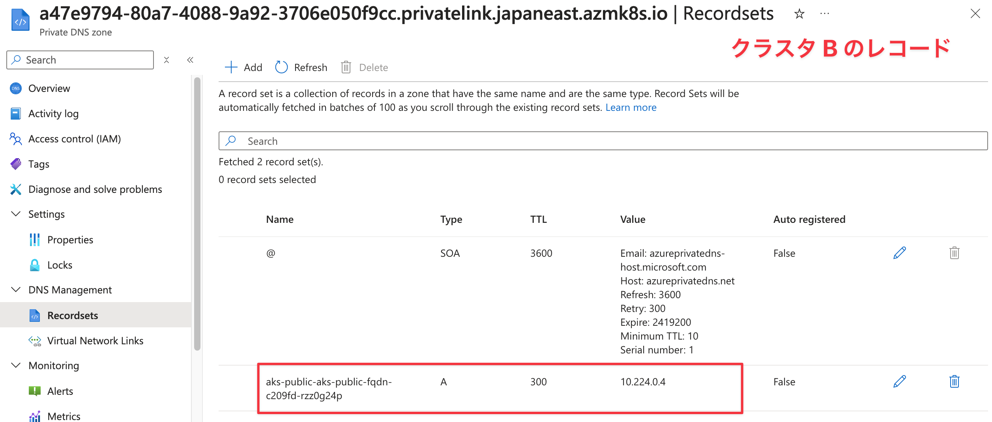Sort by the Name column header
The height and width of the screenshot is (422, 992).
[x=280, y=219]
